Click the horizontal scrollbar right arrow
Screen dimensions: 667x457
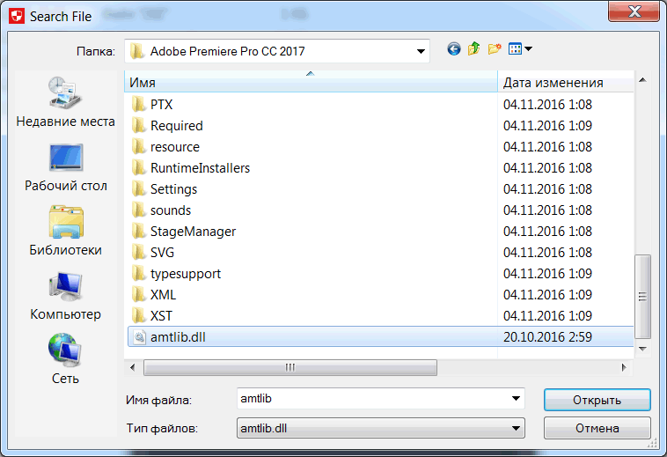[x=624, y=367]
